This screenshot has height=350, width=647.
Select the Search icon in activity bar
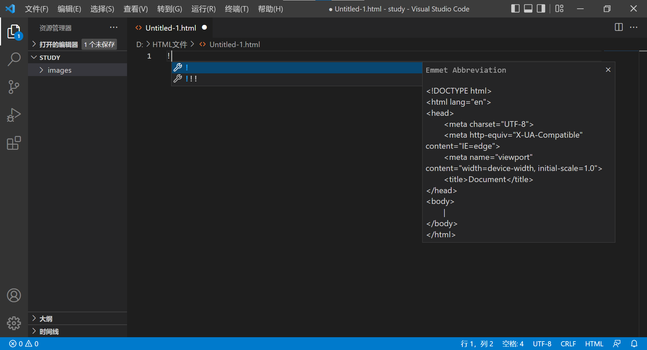(x=14, y=59)
